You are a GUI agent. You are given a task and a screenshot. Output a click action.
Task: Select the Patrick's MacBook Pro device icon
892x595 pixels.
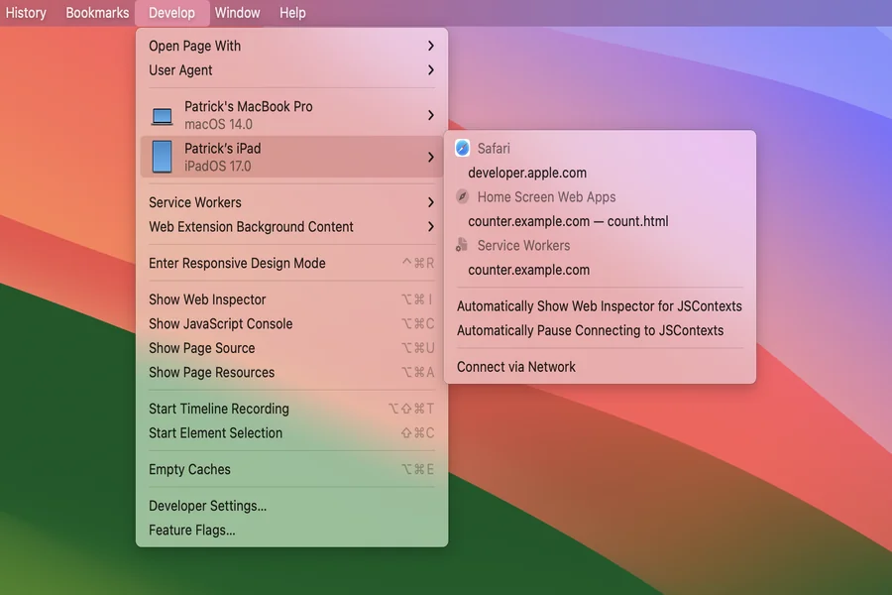tap(161, 114)
